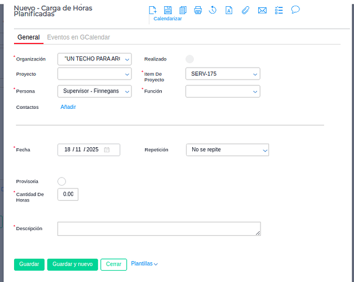Click the envelope mail icon
Screen dimensions: 354x282
pos(262,10)
